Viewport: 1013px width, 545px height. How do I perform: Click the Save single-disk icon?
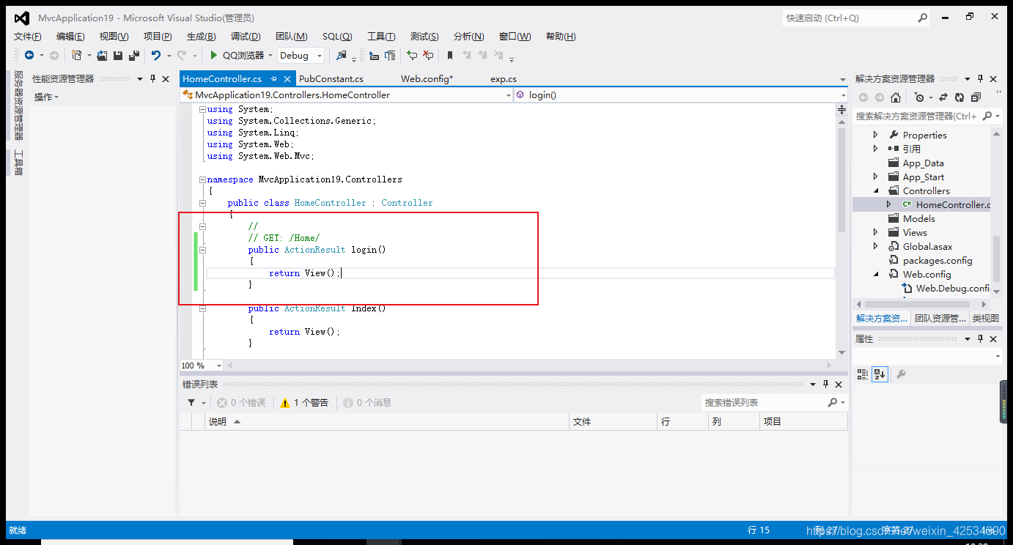point(118,55)
